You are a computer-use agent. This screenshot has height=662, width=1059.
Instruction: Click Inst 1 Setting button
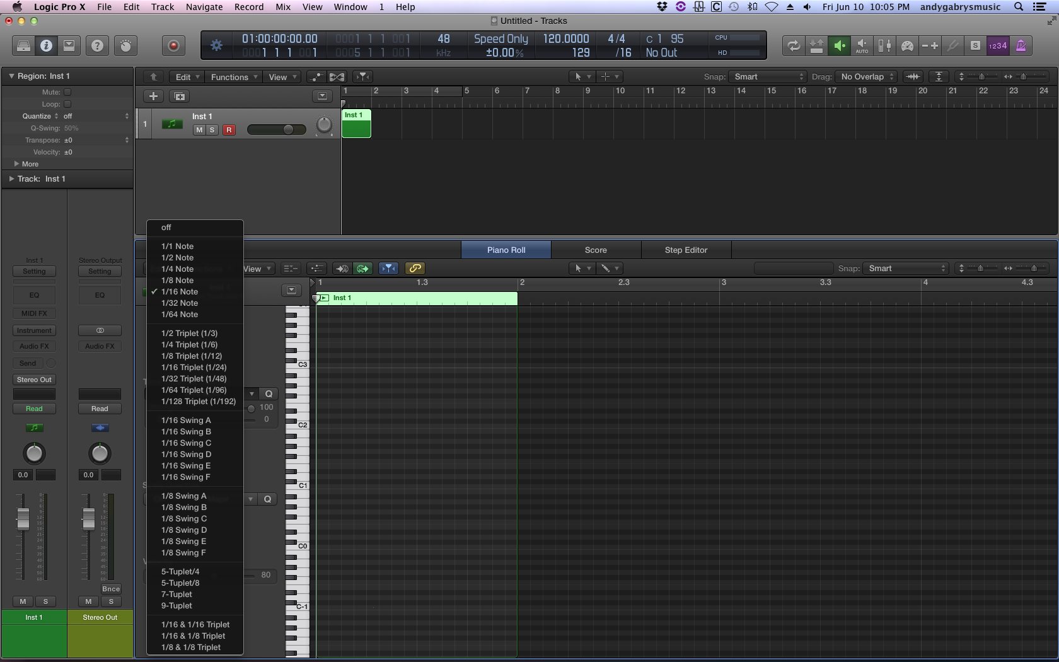34,271
